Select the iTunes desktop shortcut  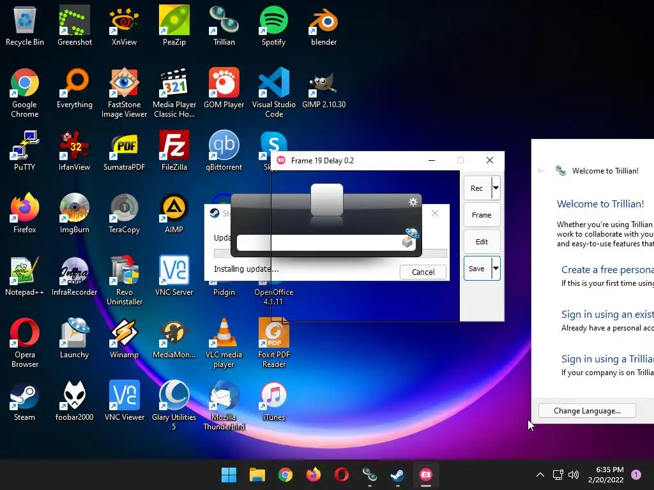tap(273, 401)
